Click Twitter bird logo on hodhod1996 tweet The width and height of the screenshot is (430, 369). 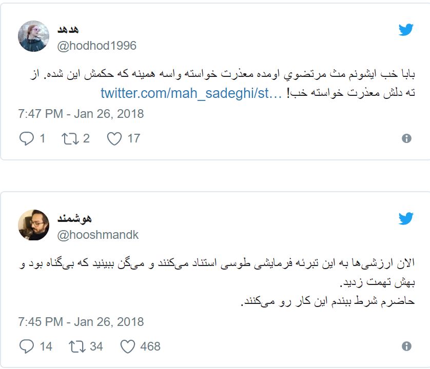tap(406, 30)
